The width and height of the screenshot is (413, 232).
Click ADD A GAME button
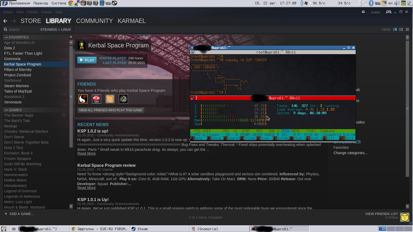(x=19, y=214)
